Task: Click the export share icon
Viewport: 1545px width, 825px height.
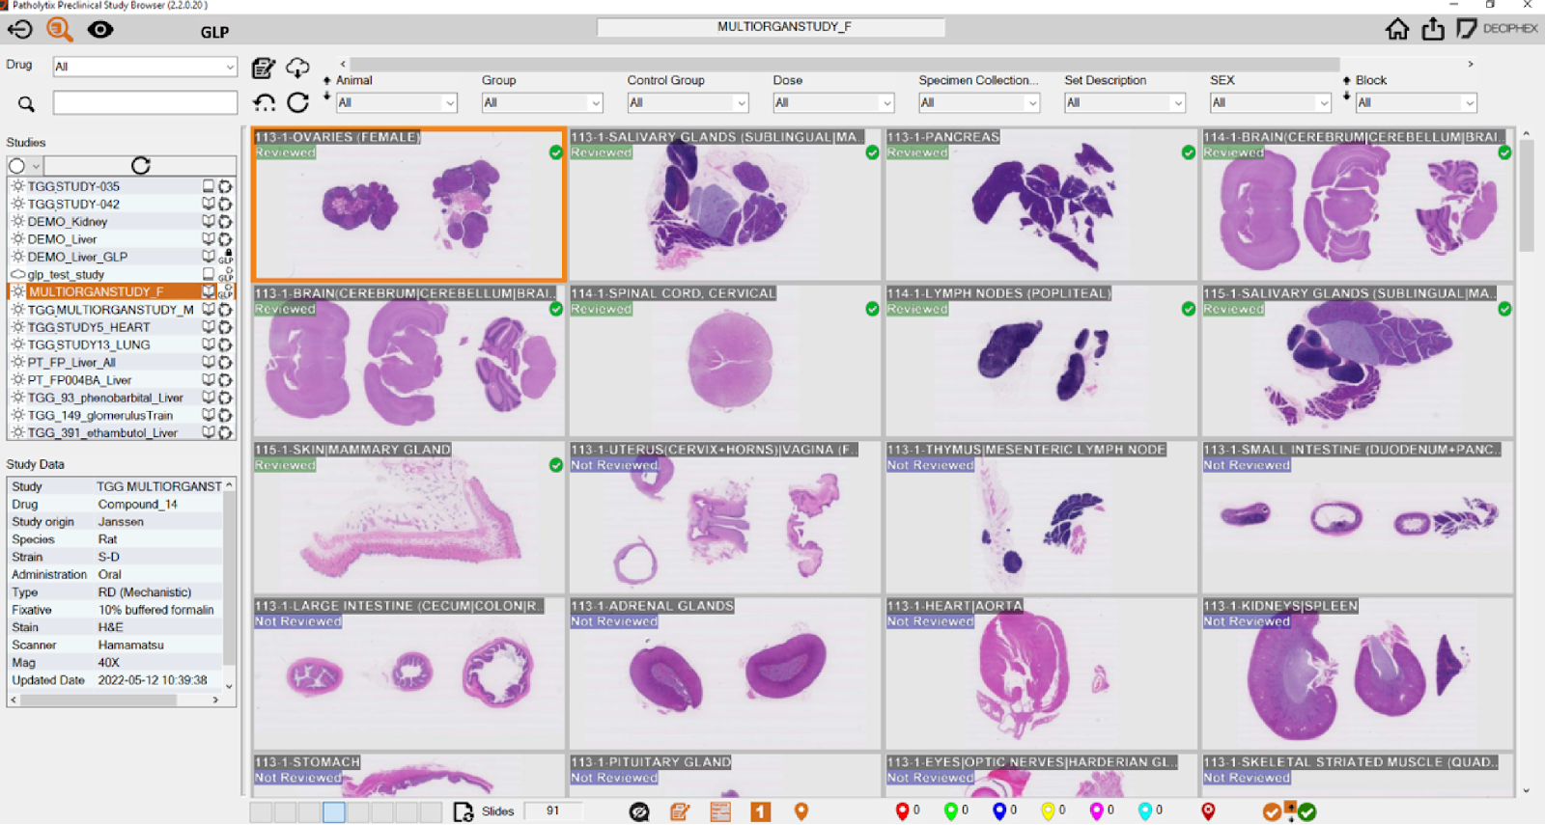Action: (1433, 29)
